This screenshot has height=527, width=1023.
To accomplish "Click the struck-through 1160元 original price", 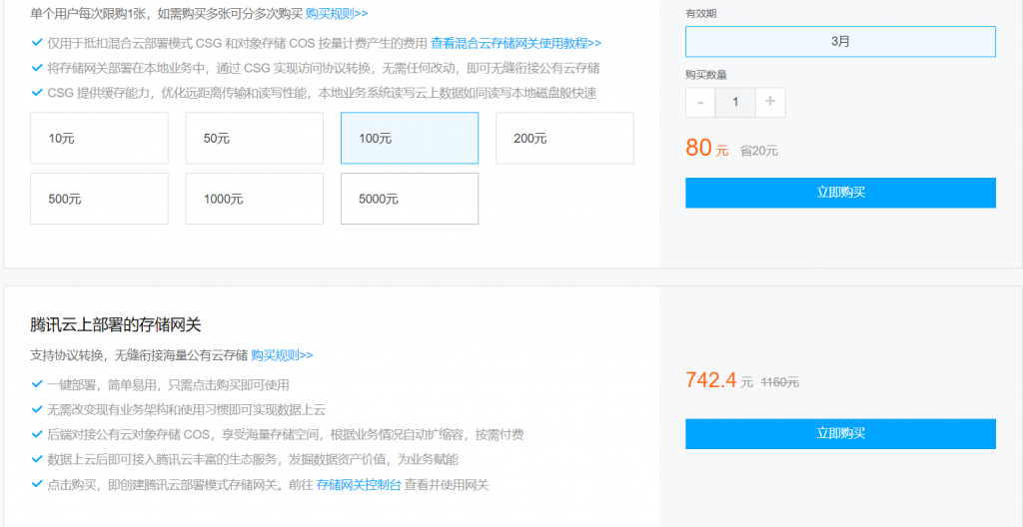I will 780,383.
